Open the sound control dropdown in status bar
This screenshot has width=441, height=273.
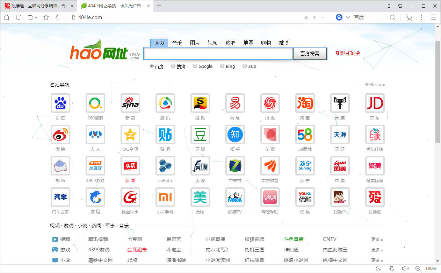(x=405, y=268)
